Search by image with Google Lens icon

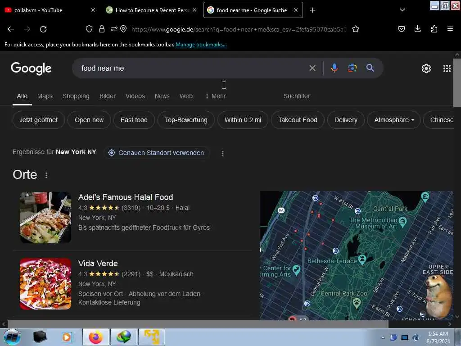pyautogui.click(x=352, y=68)
